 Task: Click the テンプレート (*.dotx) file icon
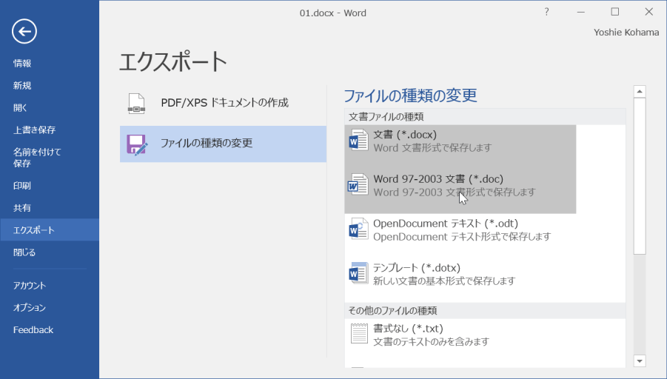pos(358,273)
